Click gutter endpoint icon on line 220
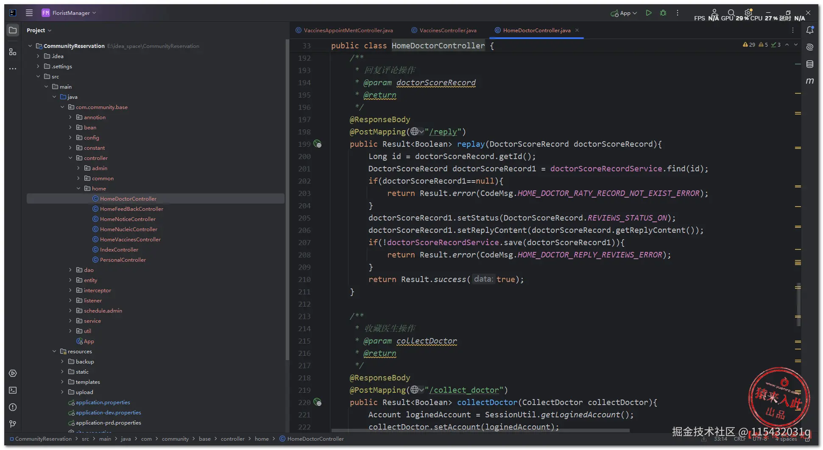The height and width of the screenshot is (450, 823). [318, 402]
